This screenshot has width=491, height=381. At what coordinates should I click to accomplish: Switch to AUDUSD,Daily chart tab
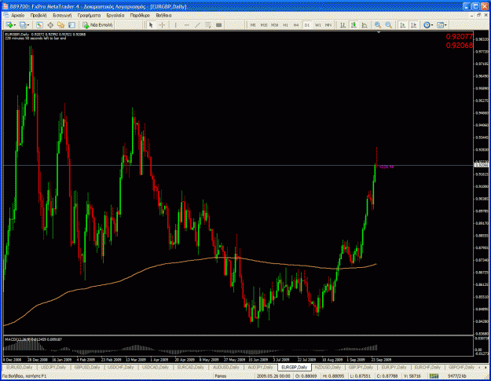point(225,367)
